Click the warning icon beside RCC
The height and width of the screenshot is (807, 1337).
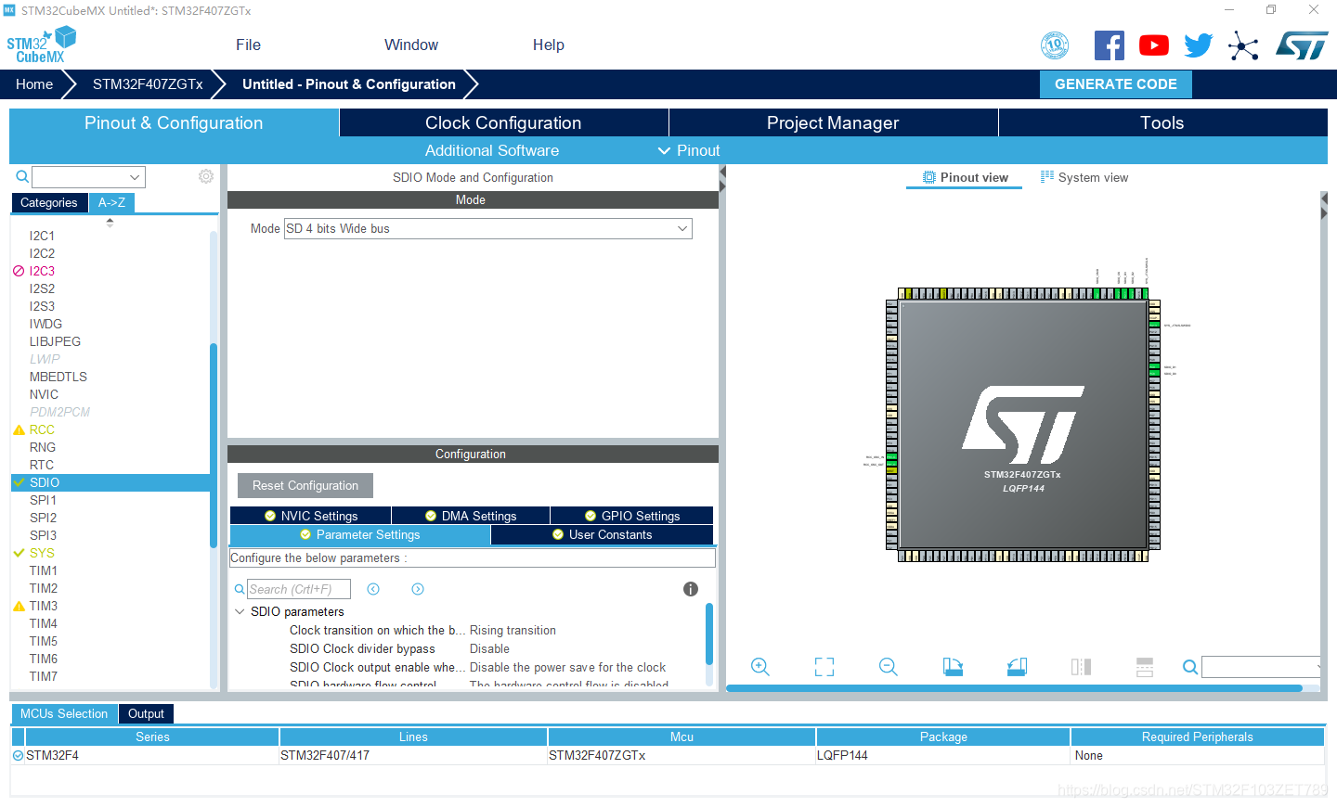pyautogui.click(x=19, y=429)
